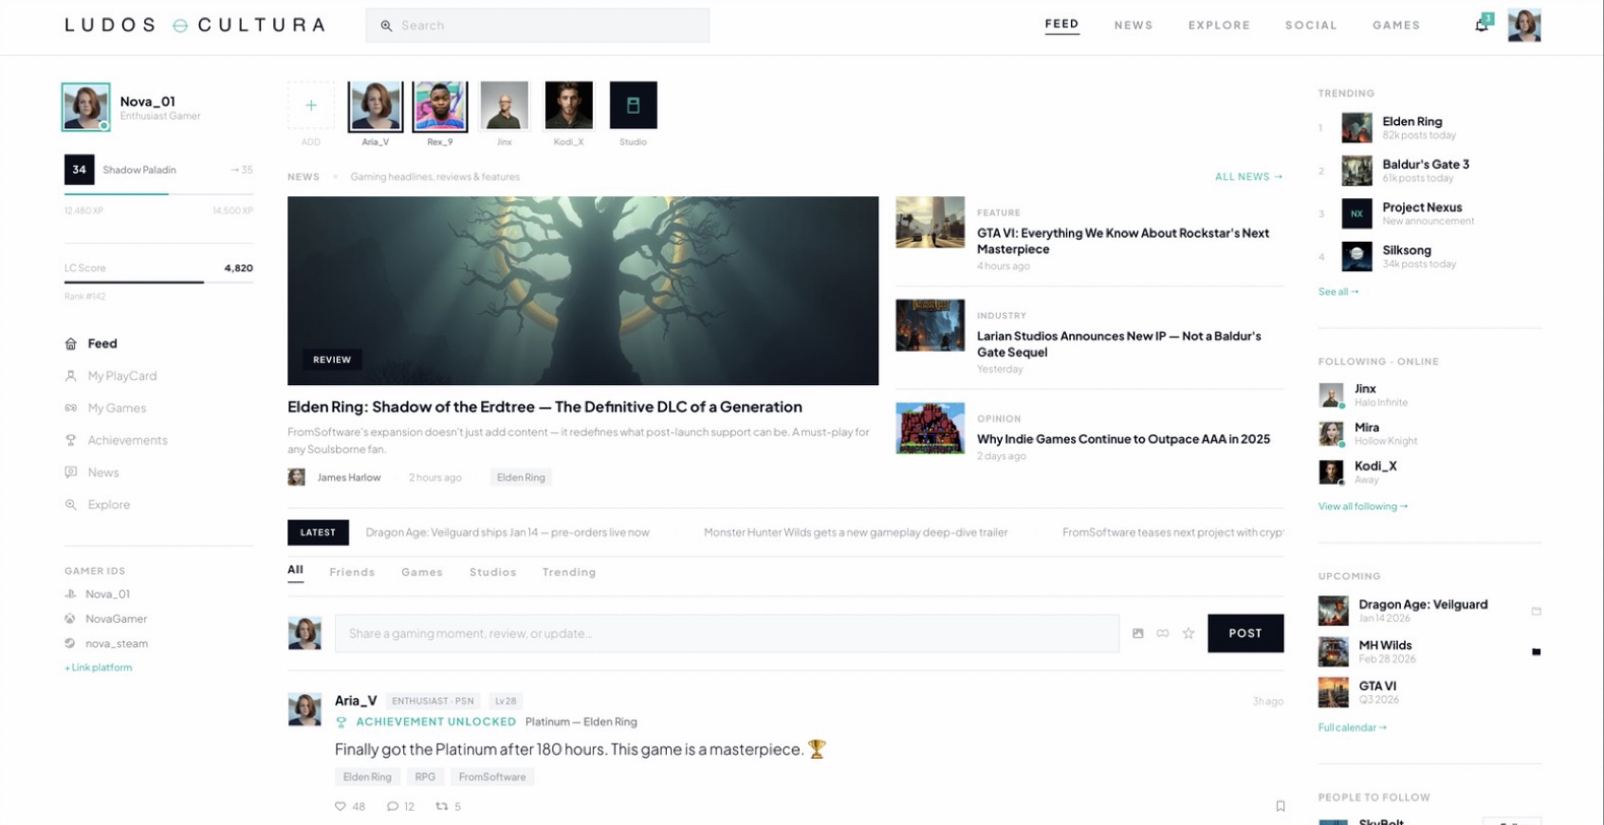Switch to the Trending feed tab
1604x825 pixels.
pos(569,572)
